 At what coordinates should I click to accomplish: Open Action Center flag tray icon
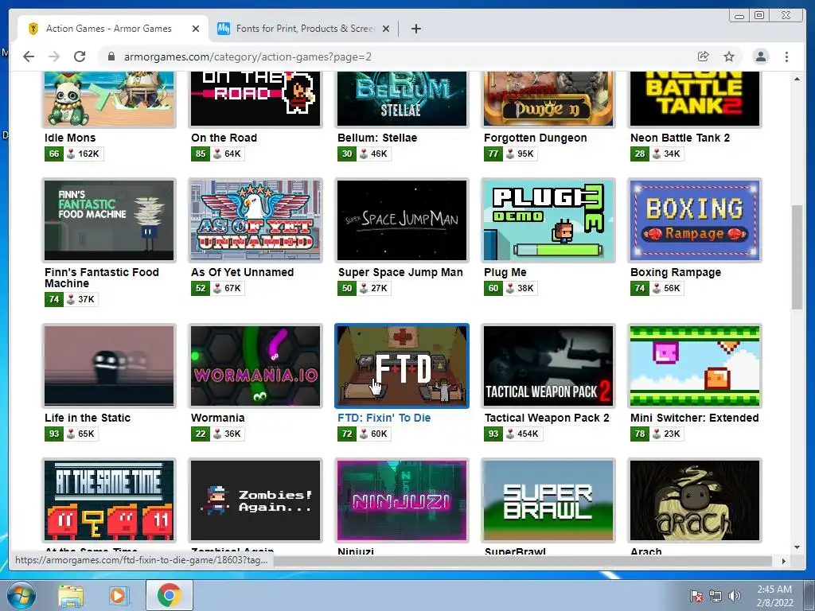pyautogui.click(x=696, y=596)
